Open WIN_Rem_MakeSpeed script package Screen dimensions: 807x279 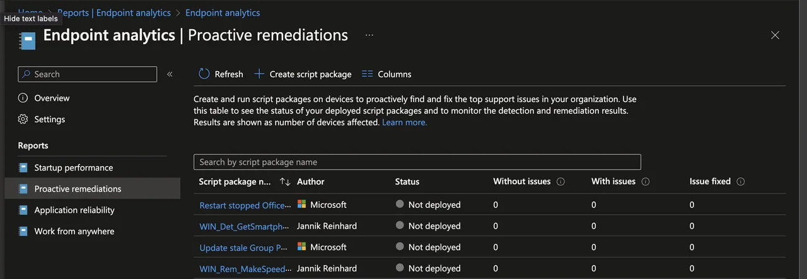[245, 269]
